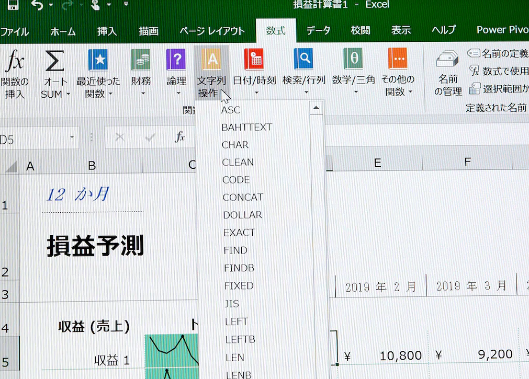Open the 論理 logical functions icon
The image size is (529, 379).
coord(176,60)
